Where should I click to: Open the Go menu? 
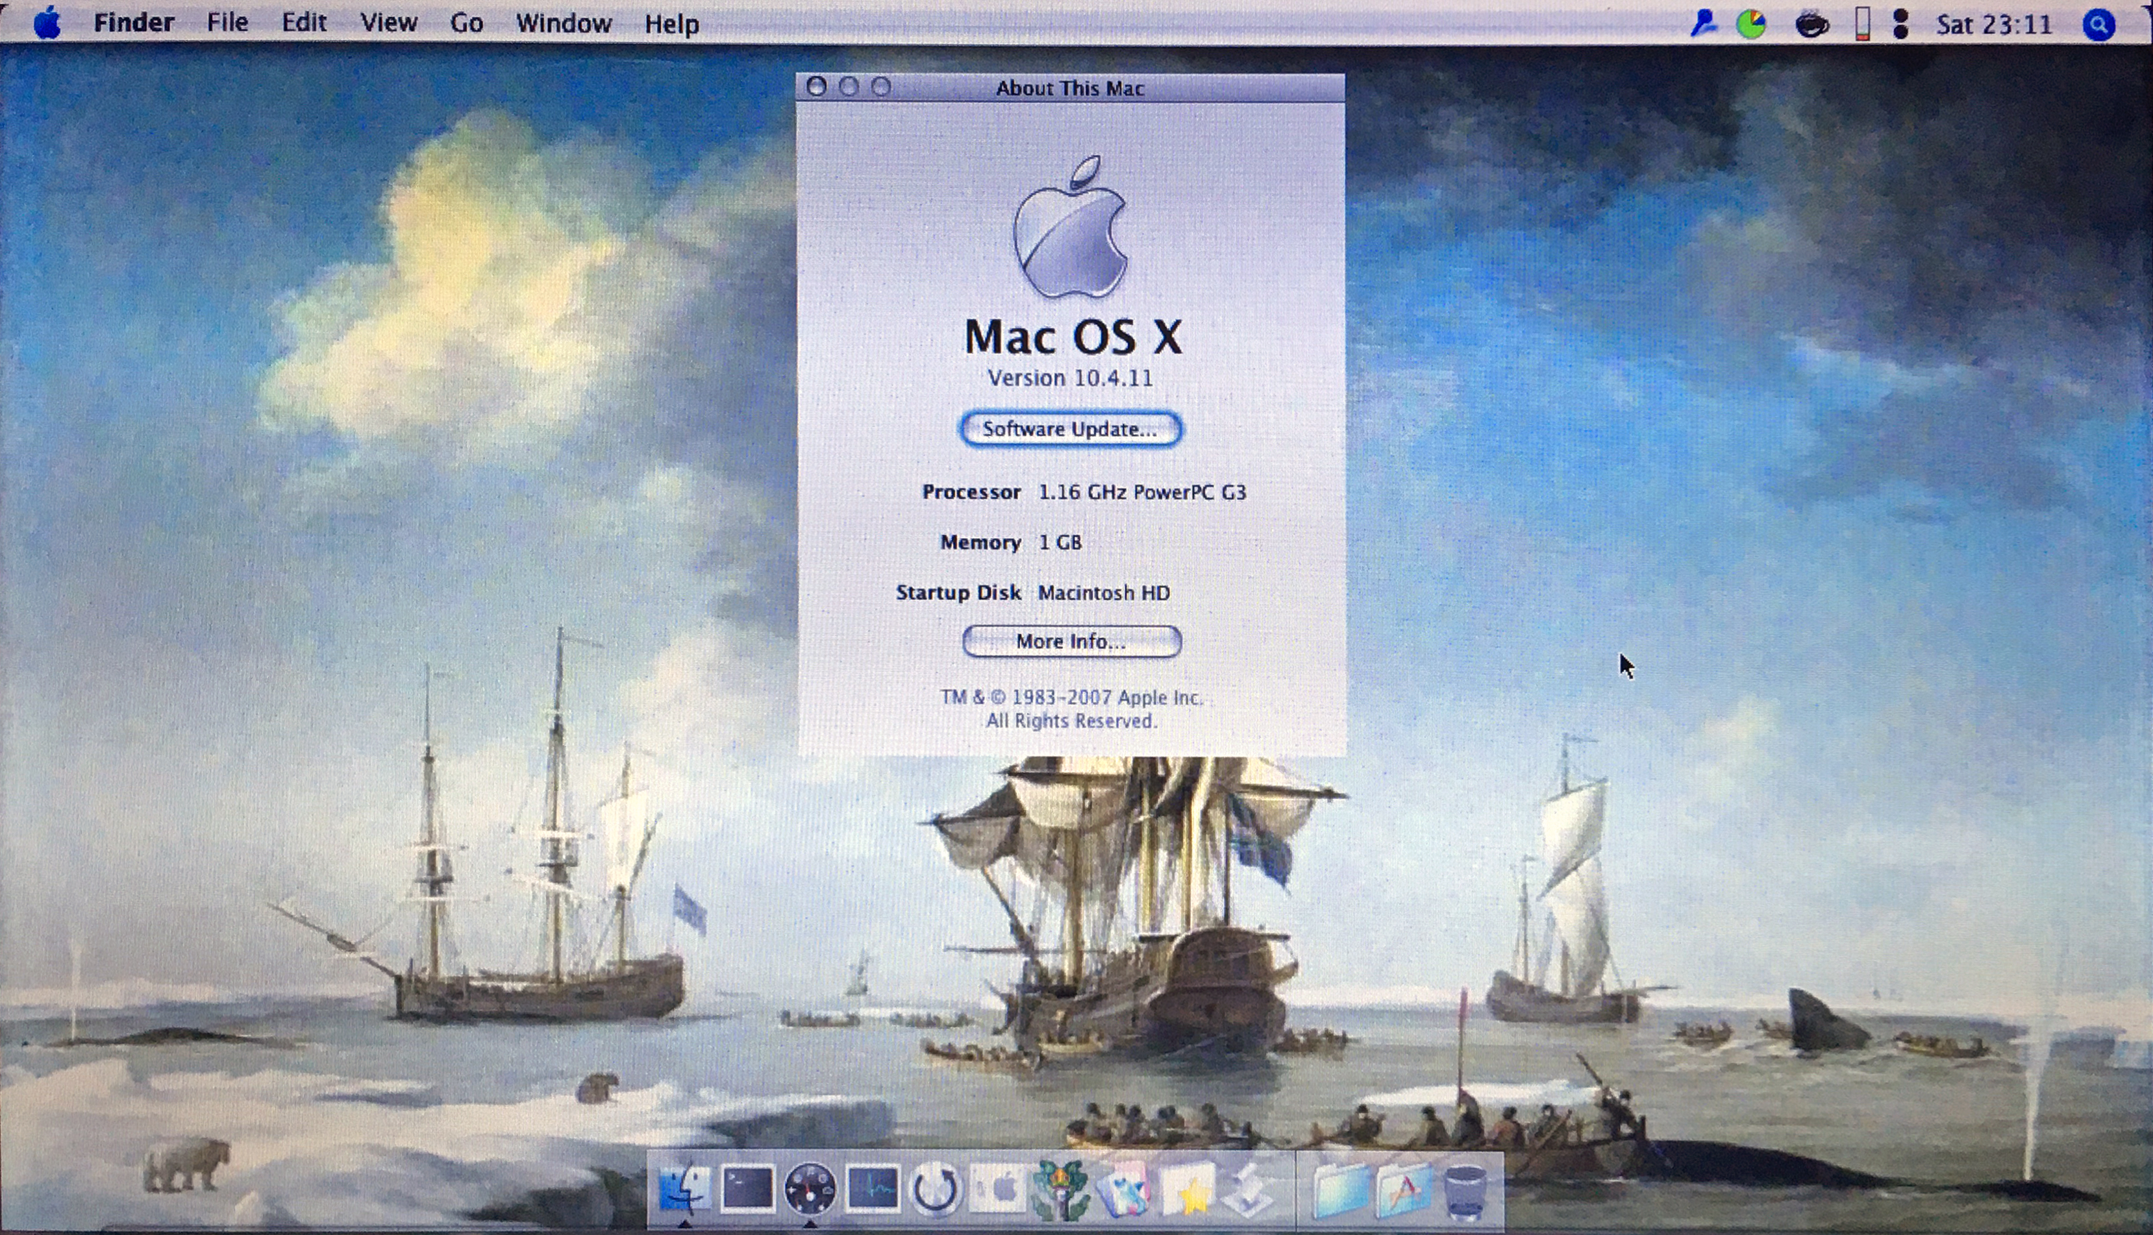pyautogui.click(x=466, y=23)
